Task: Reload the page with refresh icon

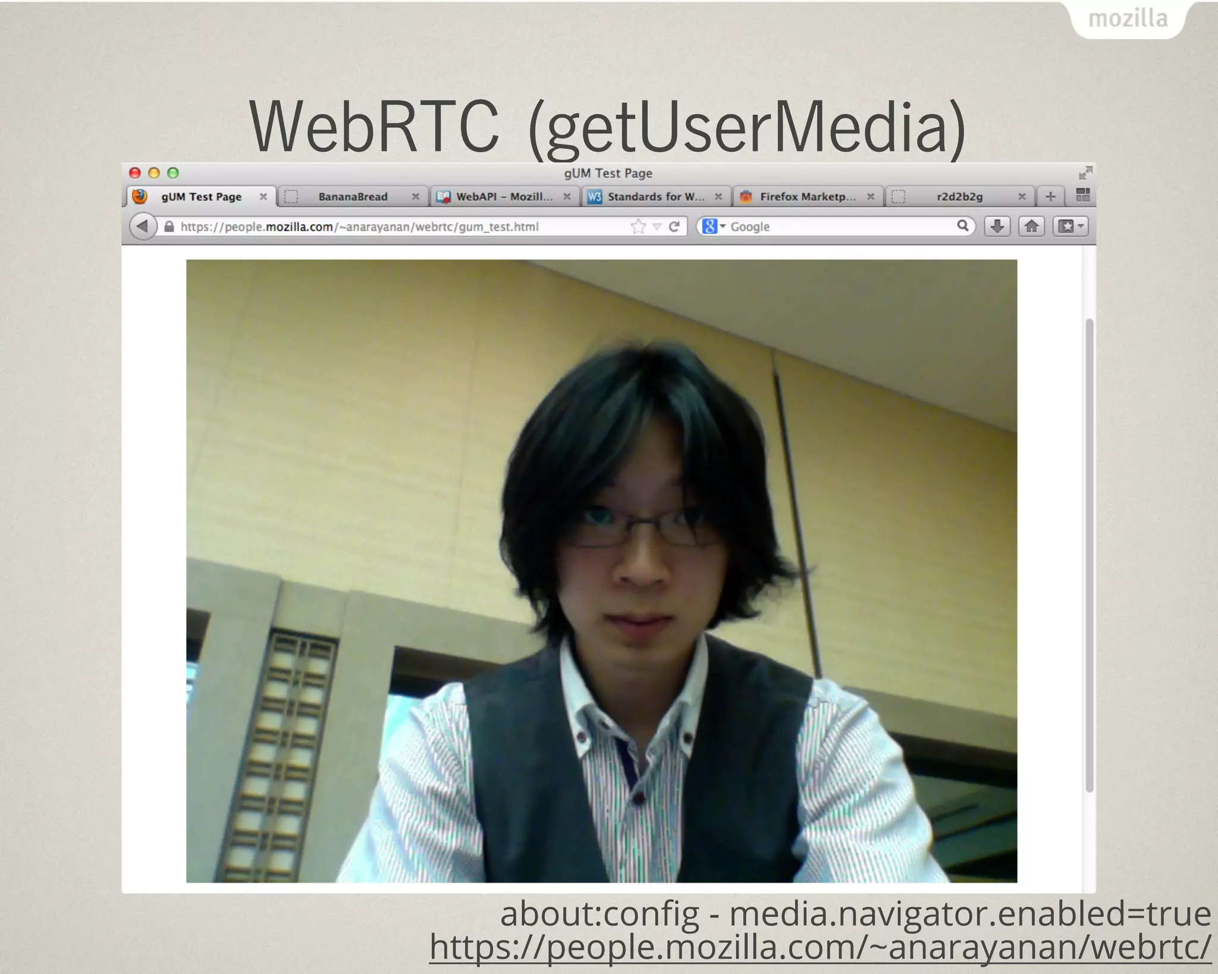Action: tap(674, 227)
